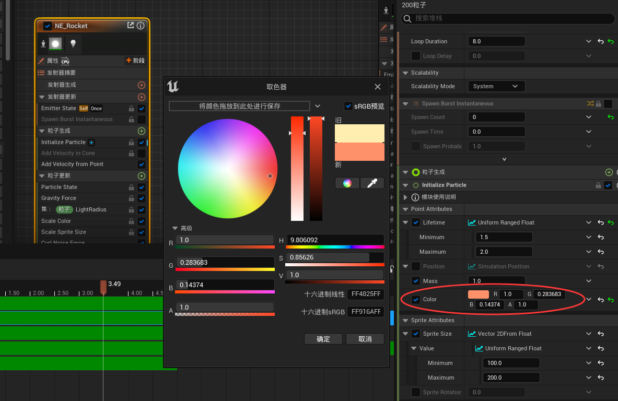Collapse the Point Attributes section

click(x=405, y=209)
